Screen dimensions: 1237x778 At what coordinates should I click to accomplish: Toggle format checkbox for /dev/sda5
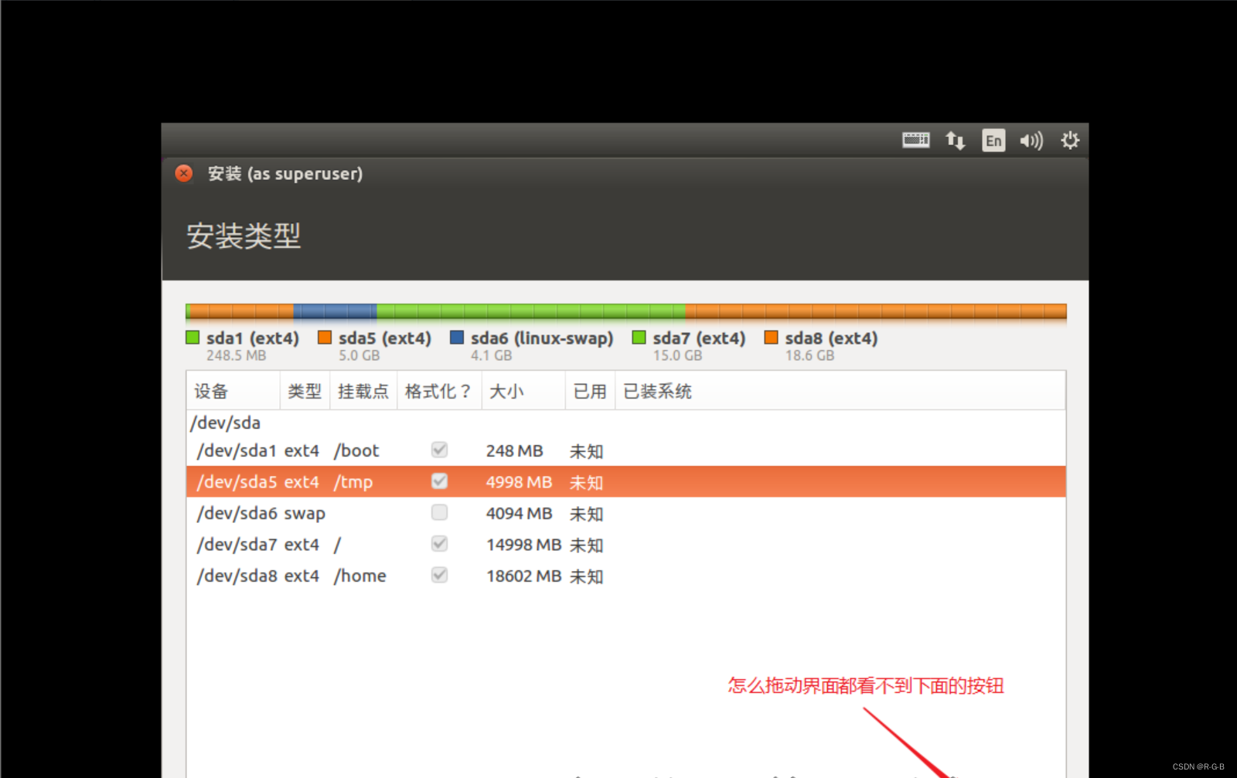(x=439, y=481)
